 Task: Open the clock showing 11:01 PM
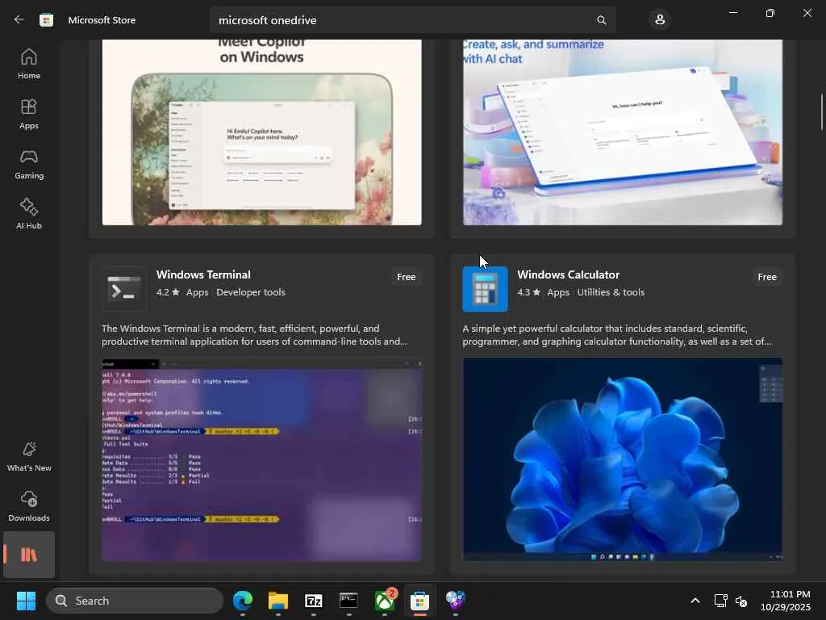(786, 601)
